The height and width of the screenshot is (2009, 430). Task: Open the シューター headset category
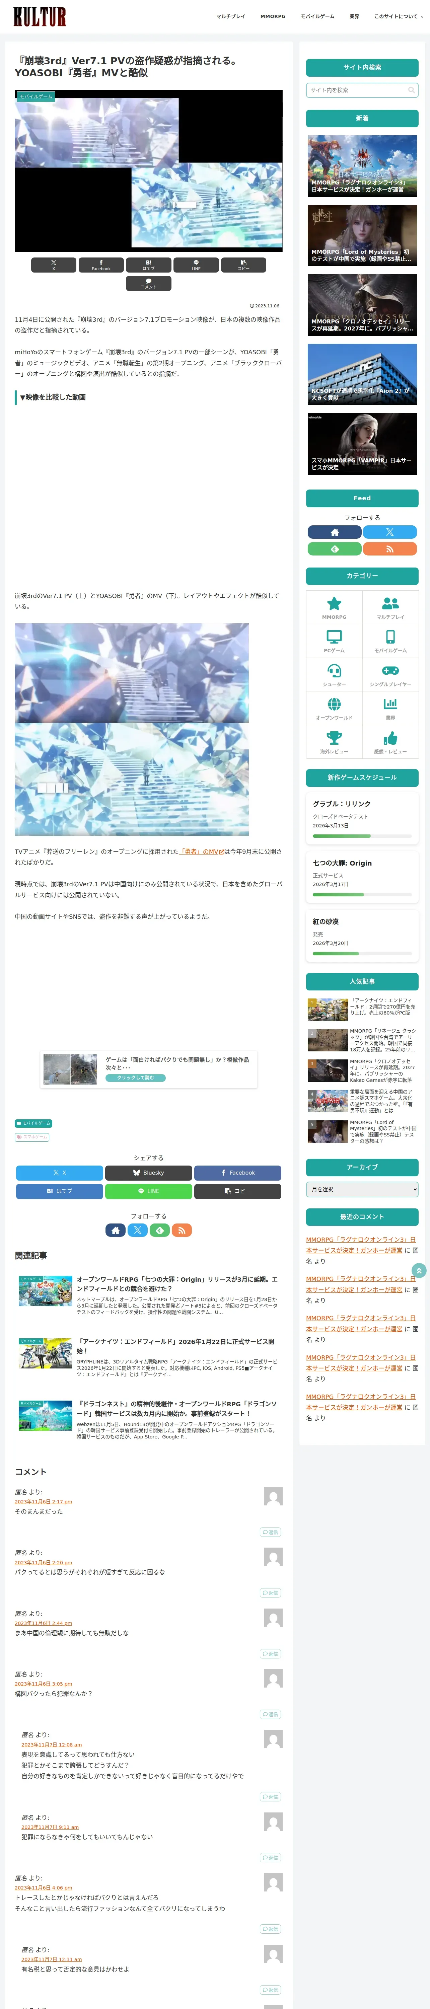[x=334, y=675]
